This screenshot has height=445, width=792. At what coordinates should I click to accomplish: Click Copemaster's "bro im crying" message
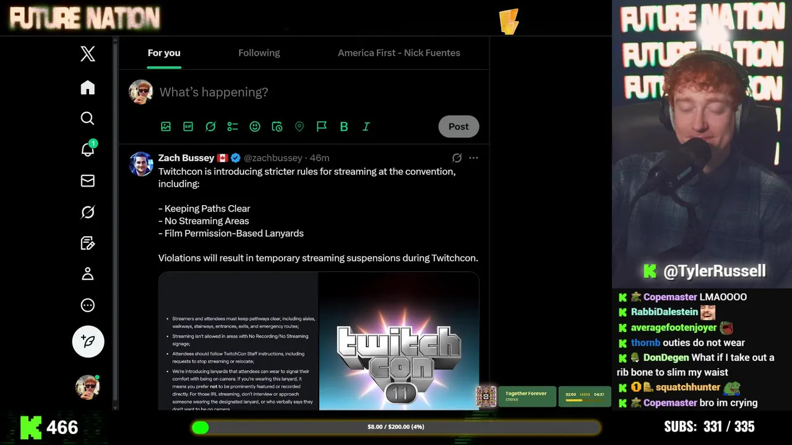coord(728,403)
